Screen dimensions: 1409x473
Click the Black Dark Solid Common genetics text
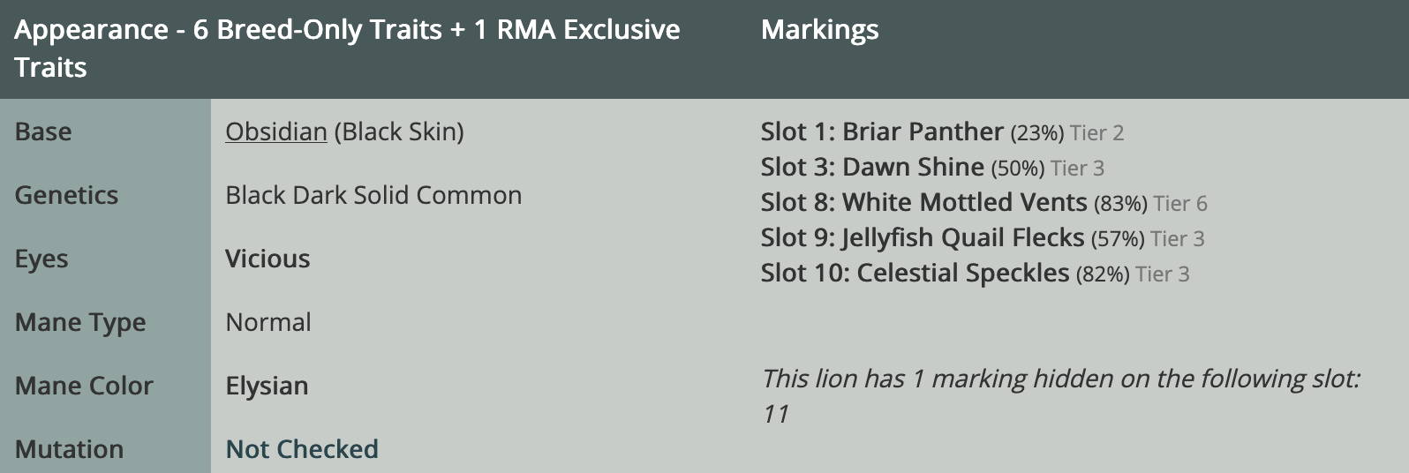pyautogui.click(x=373, y=195)
